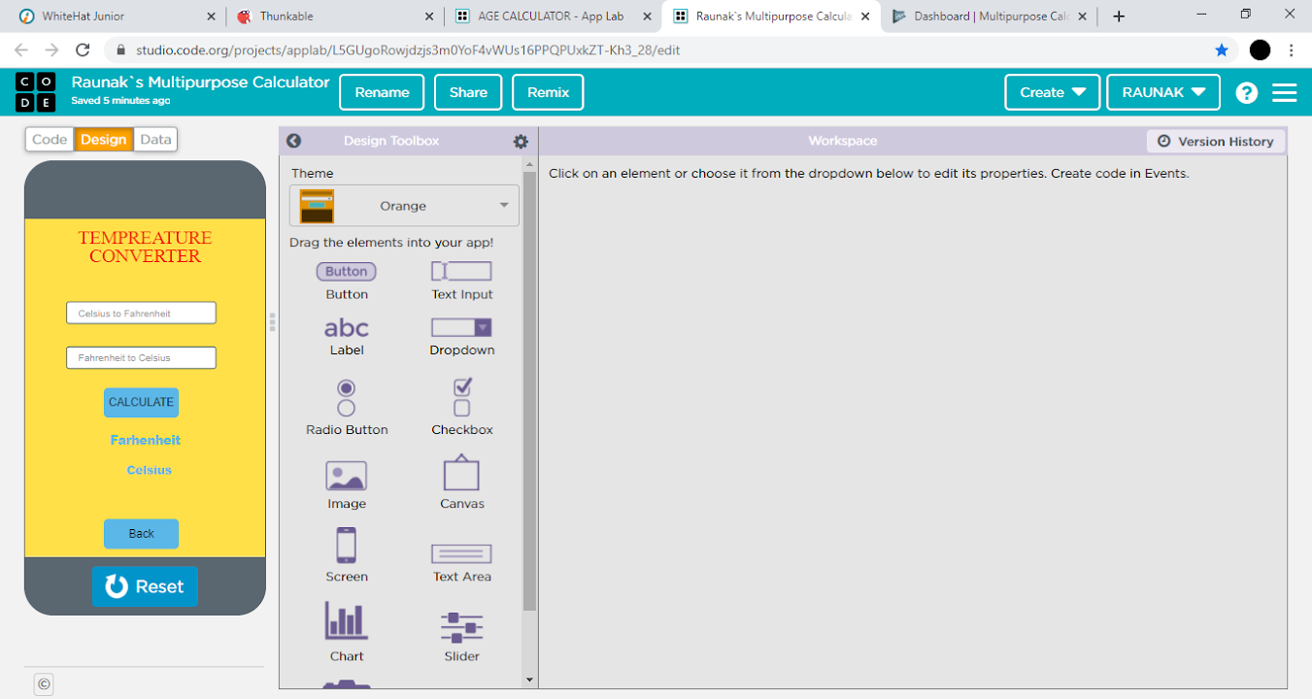Select the Image element icon
The height and width of the screenshot is (699, 1312).
click(346, 476)
